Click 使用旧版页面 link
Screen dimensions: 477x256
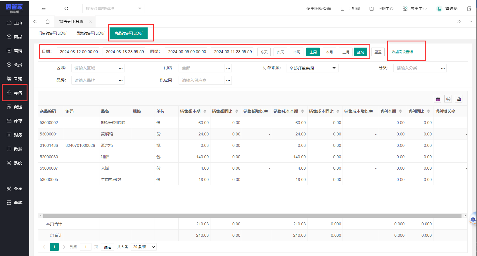click(x=319, y=9)
